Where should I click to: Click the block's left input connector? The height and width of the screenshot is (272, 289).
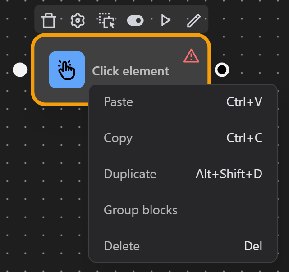[20, 69]
